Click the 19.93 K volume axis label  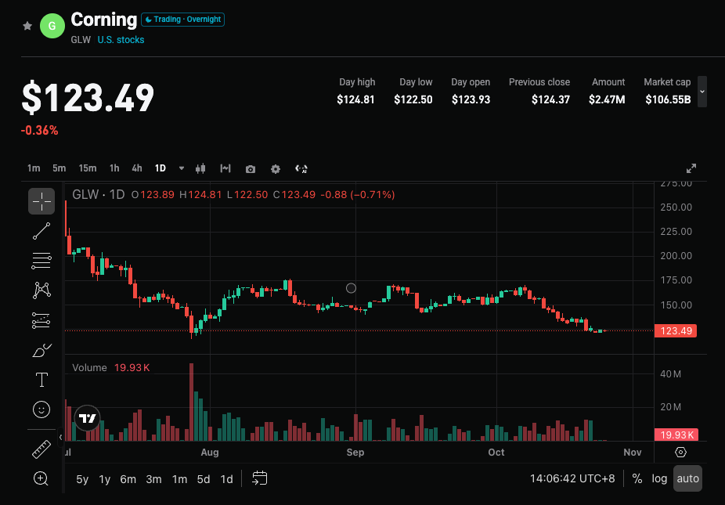click(676, 435)
